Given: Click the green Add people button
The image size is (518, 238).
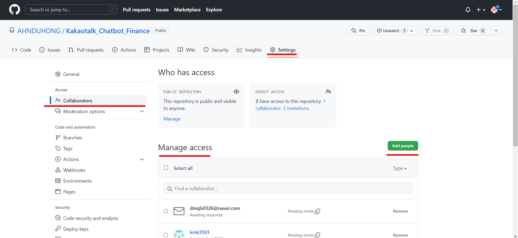Looking at the screenshot, I should coord(403,146).
